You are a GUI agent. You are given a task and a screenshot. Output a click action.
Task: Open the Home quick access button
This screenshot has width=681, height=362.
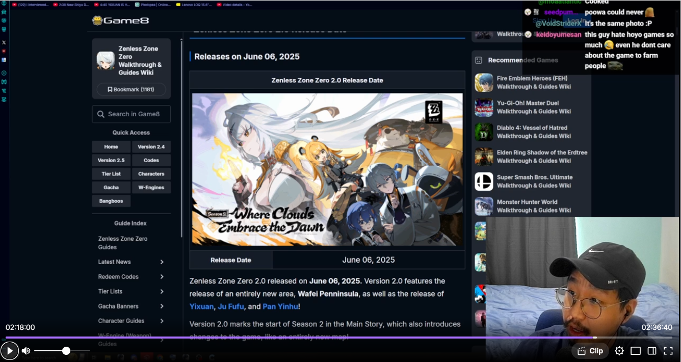click(x=111, y=147)
